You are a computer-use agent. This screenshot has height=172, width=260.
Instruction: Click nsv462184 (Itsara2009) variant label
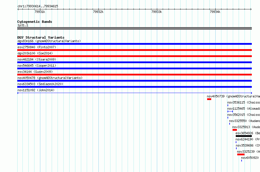(x=37, y=59)
